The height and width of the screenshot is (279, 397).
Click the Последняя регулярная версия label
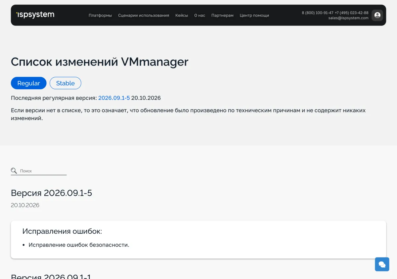(x=54, y=98)
